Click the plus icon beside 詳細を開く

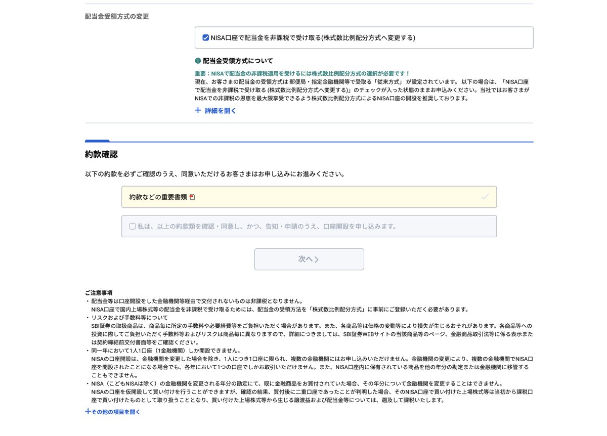pos(198,110)
